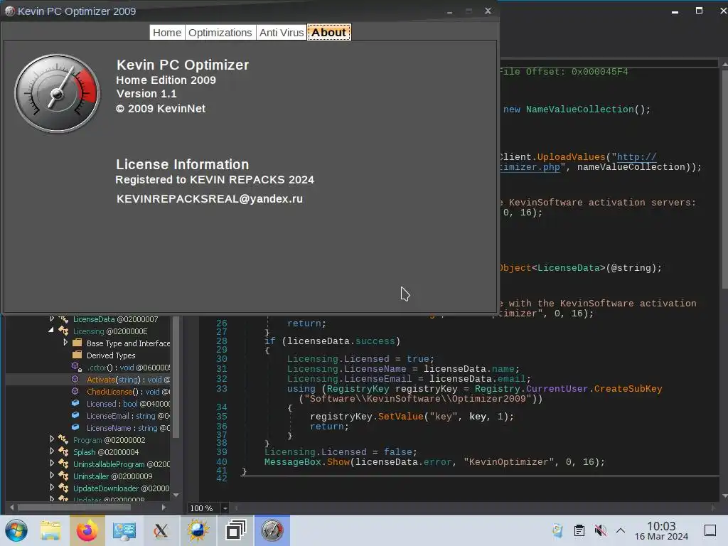Click the Uninstaller class icon

pyautogui.click(x=63, y=476)
